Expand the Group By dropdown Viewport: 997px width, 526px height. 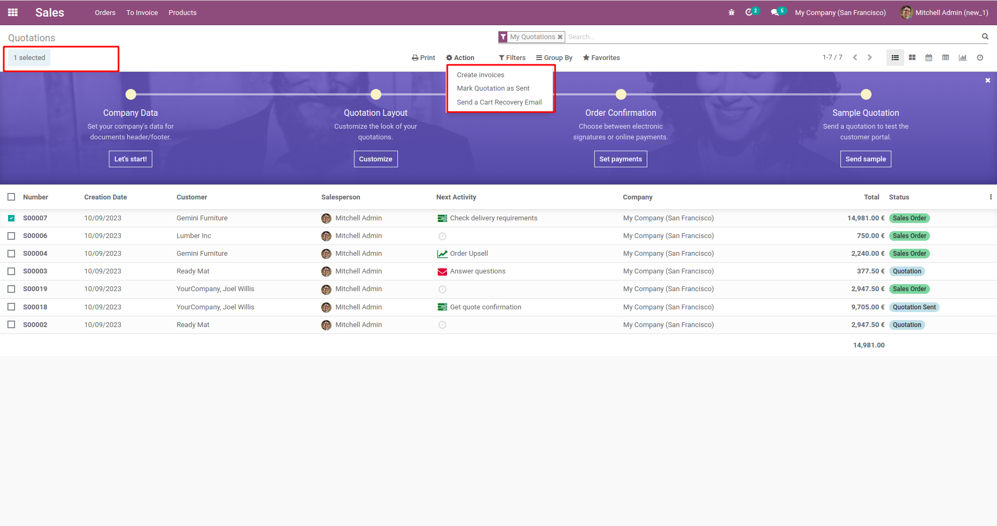tap(554, 58)
